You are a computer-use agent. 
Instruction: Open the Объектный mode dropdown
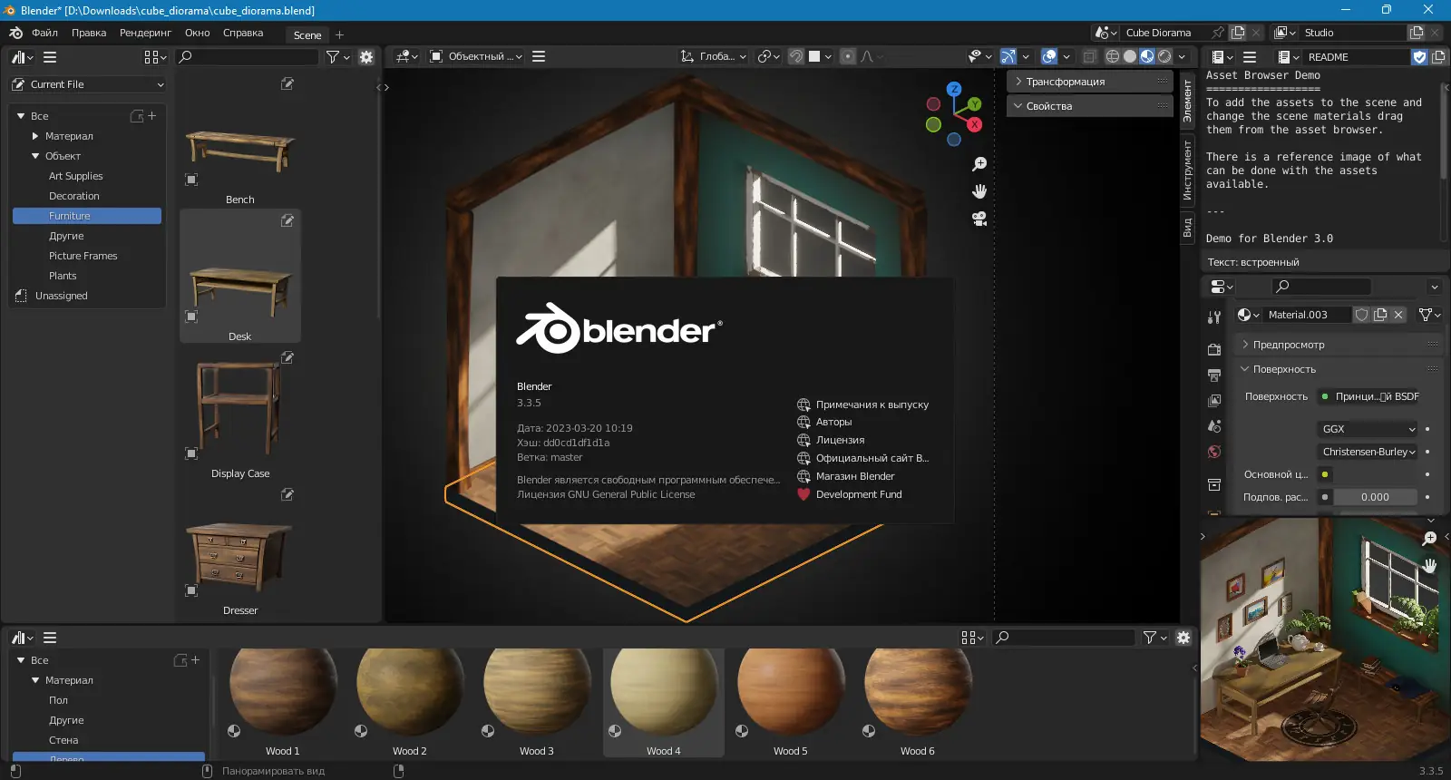click(476, 56)
